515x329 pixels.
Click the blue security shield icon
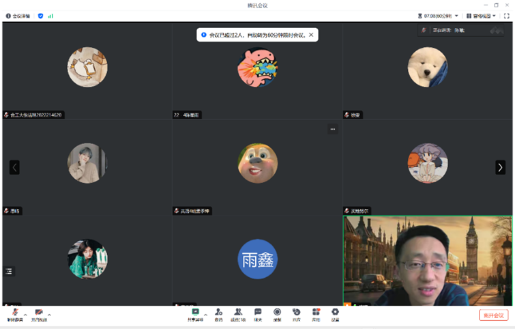pos(40,16)
